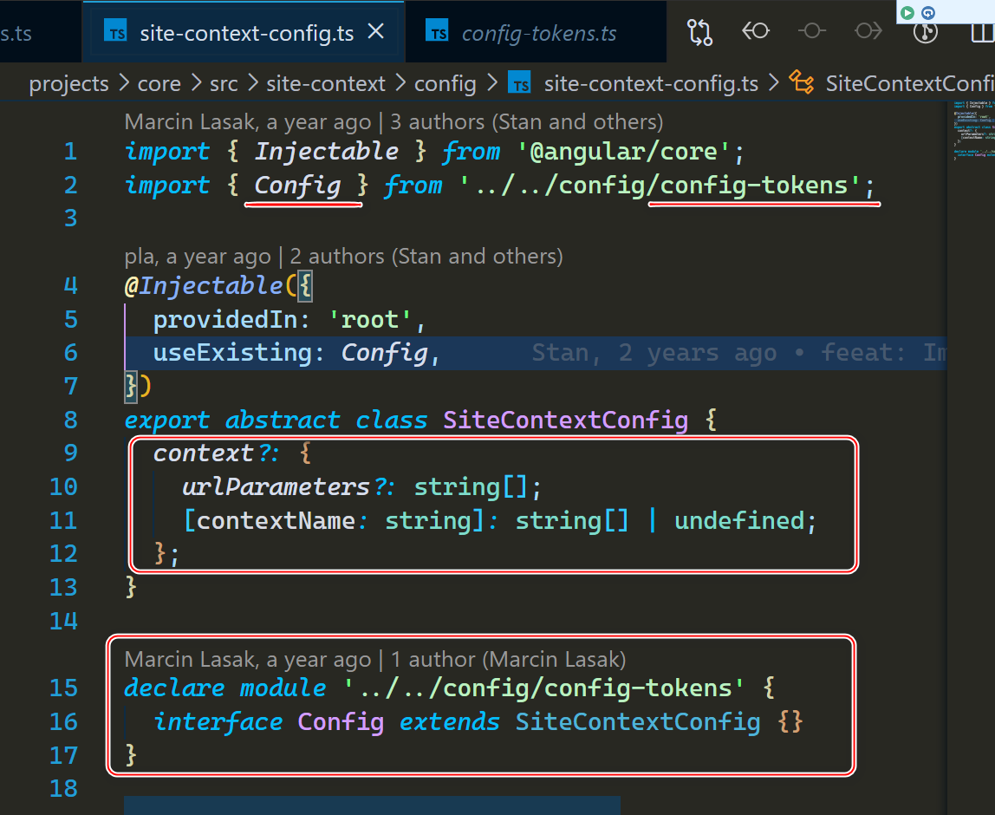The image size is (995, 815).
Task: Click the chevron after projects in the breadcrumb
Action: pyautogui.click(x=124, y=83)
